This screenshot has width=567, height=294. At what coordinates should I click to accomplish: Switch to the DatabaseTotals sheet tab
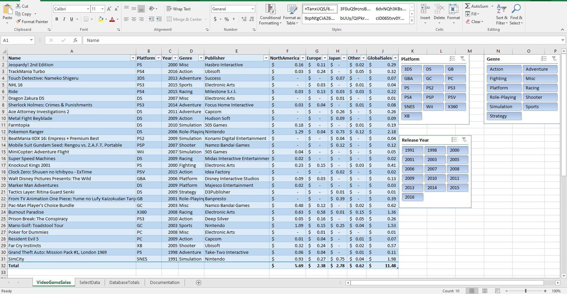[x=124, y=282]
